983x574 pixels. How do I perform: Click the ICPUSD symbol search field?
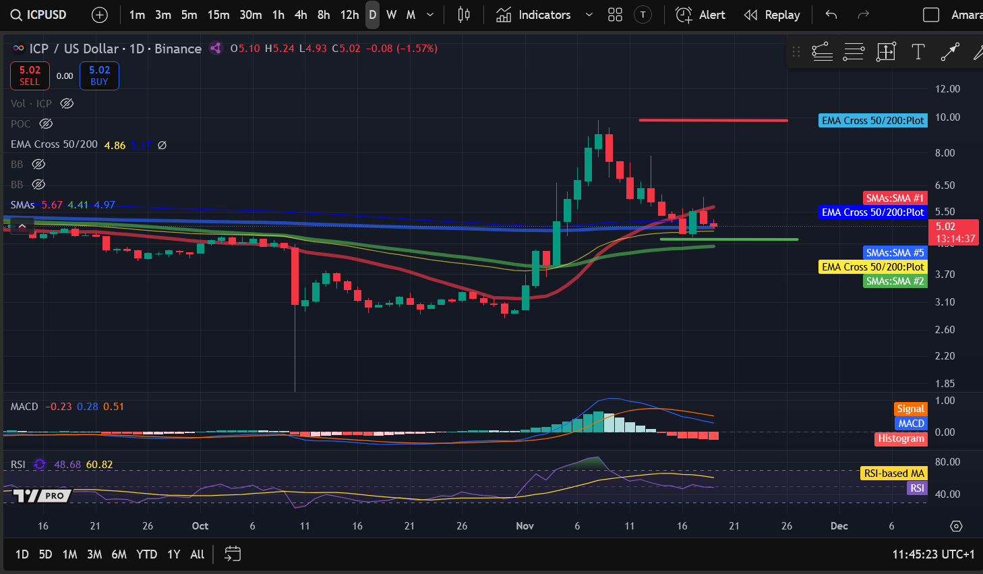pos(39,15)
